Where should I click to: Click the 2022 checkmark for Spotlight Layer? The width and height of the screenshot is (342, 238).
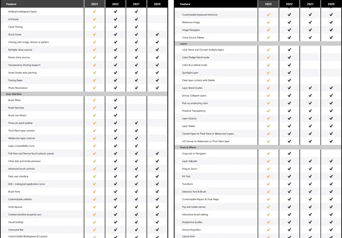pos(289,73)
